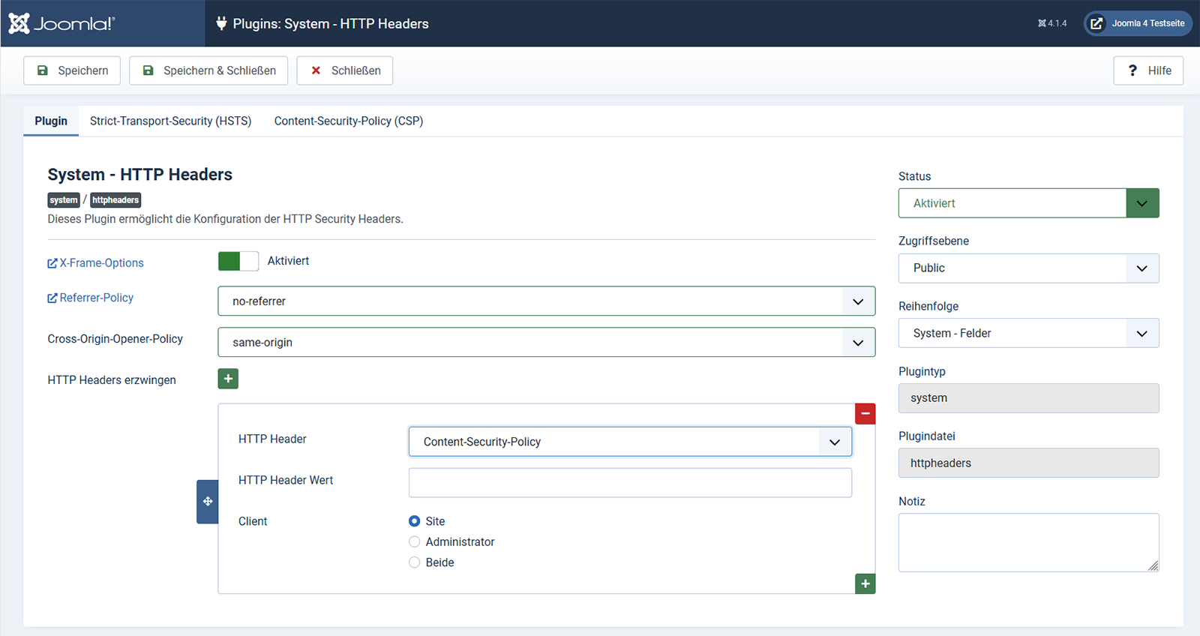Click green plus beside HTTP Headers erzwingen
The height and width of the screenshot is (636, 1200).
(x=228, y=379)
